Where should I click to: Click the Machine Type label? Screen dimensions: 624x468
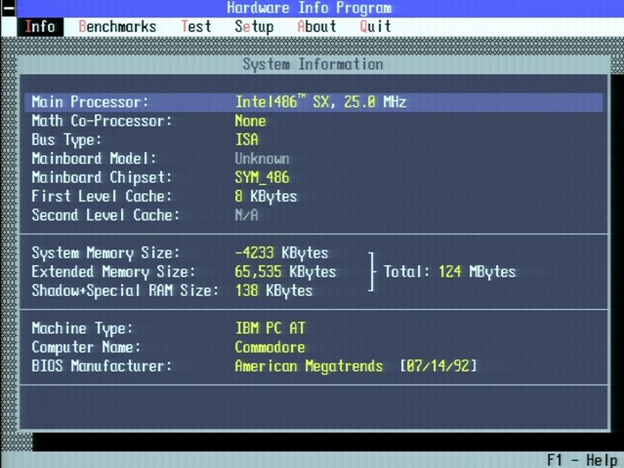tap(82, 328)
